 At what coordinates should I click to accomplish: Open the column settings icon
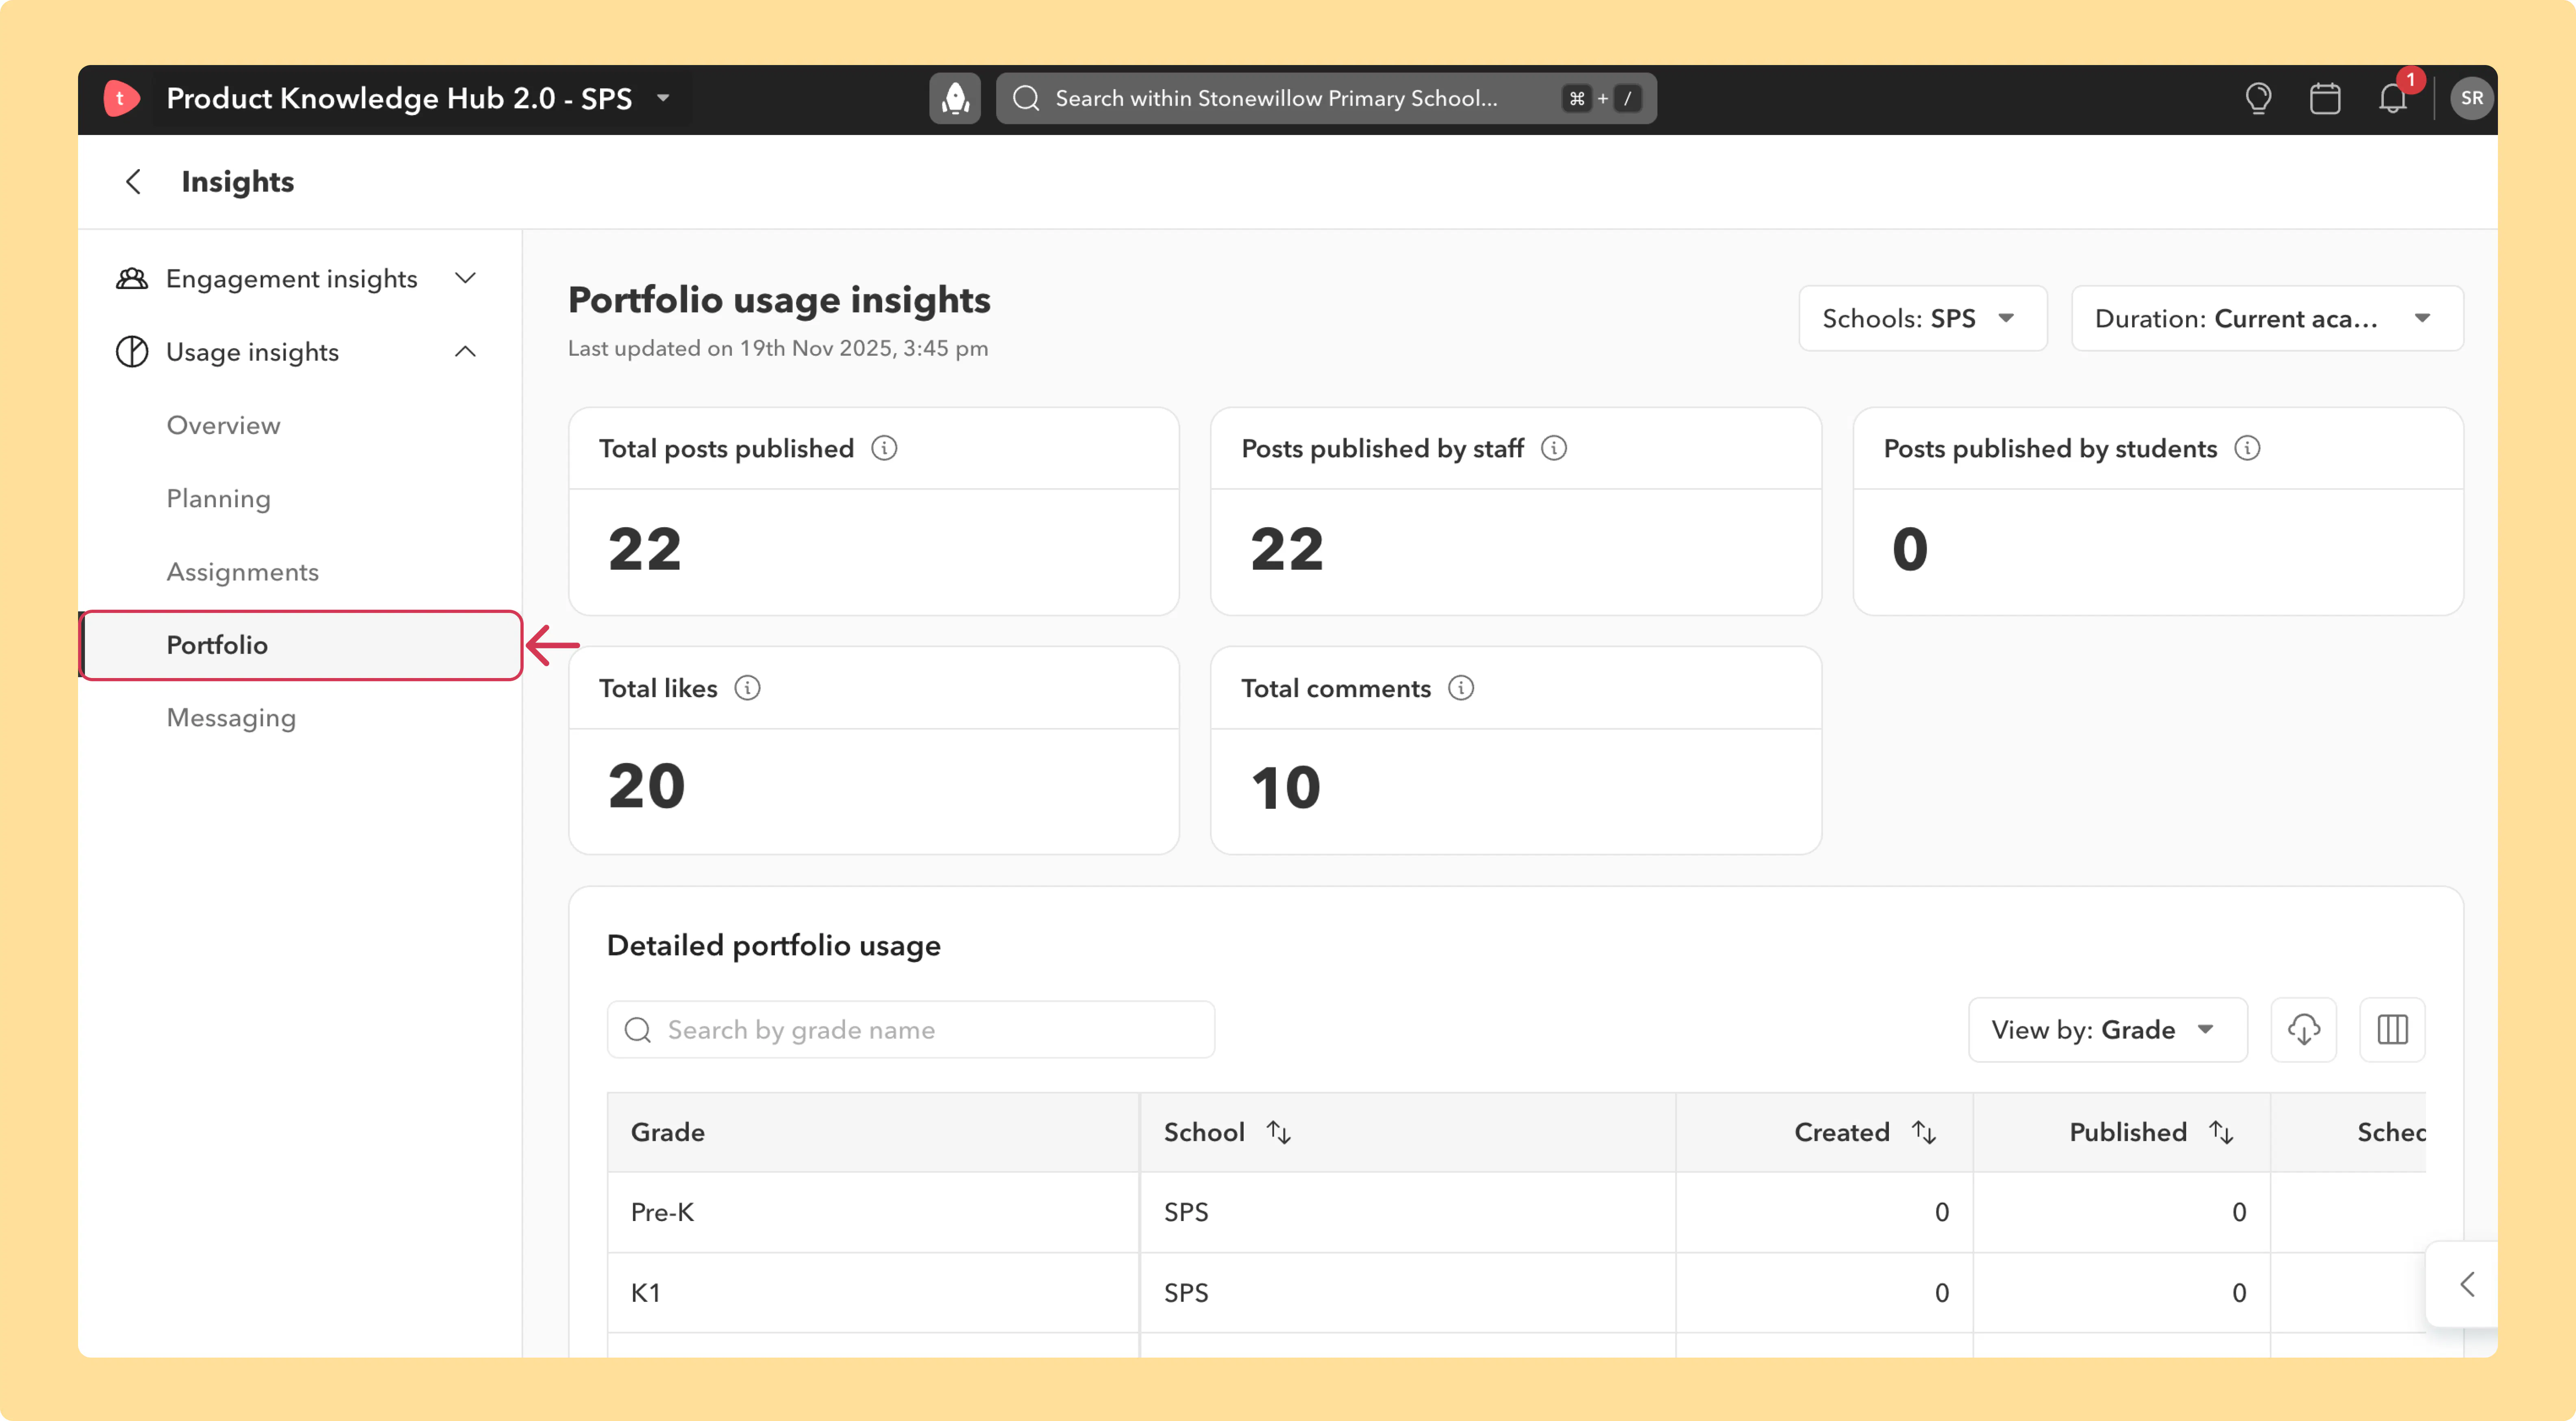click(x=2393, y=1030)
